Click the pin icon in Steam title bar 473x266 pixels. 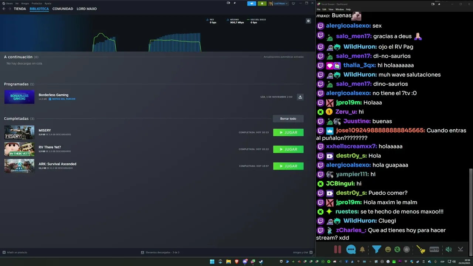pos(234,3)
